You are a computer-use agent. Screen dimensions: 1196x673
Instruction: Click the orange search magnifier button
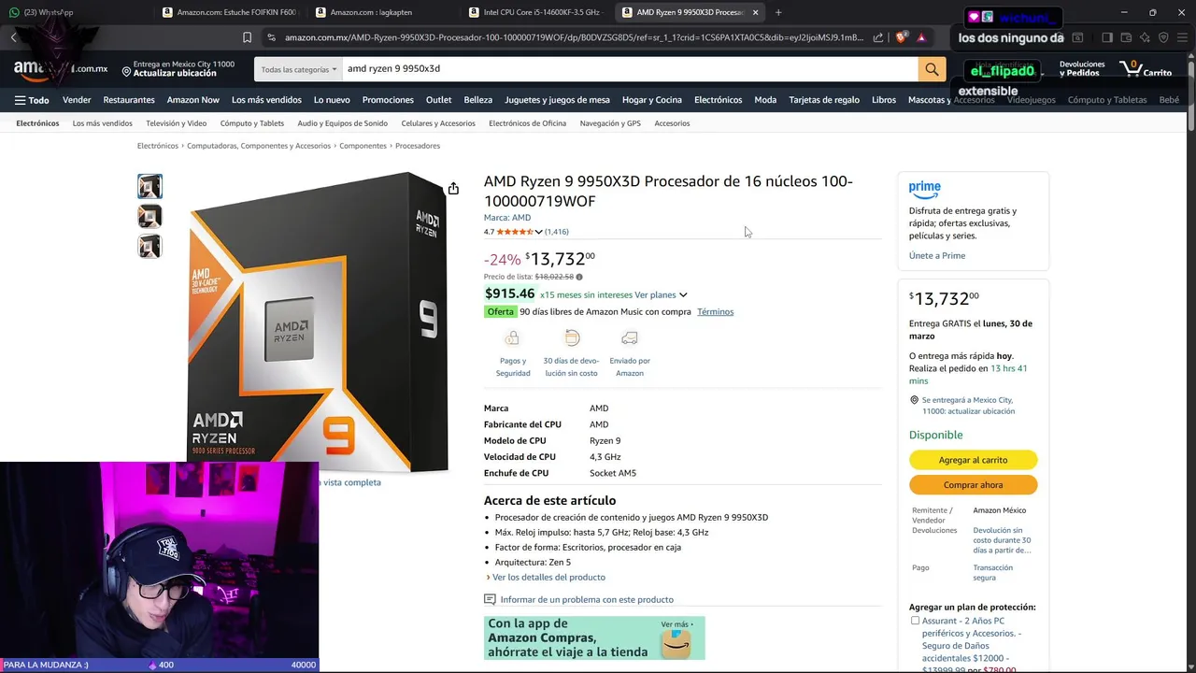coord(932,69)
